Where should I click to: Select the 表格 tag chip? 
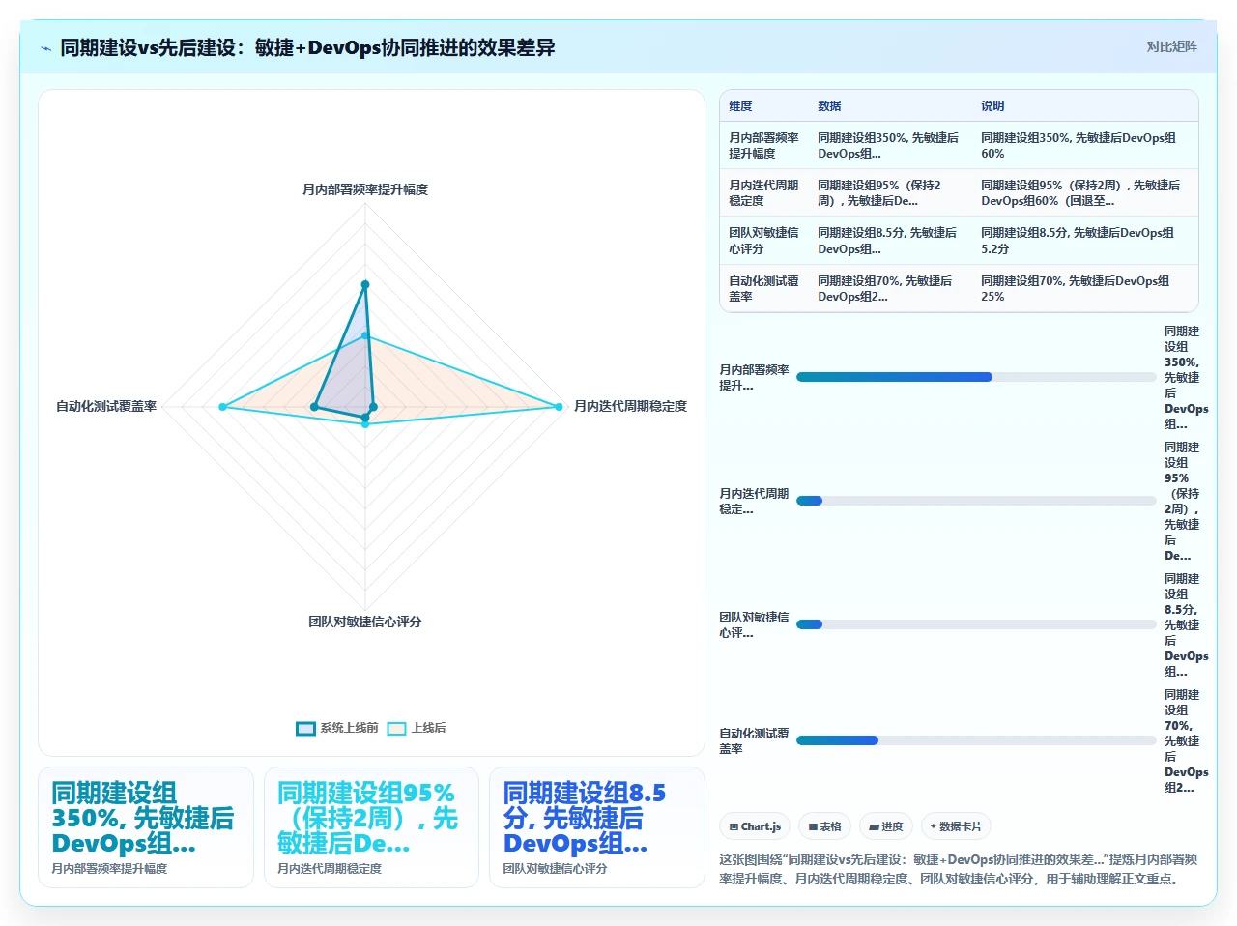tap(824, 826)
